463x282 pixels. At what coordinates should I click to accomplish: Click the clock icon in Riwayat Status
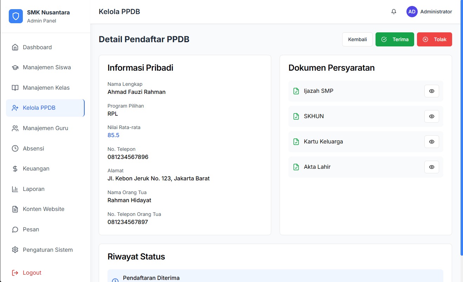(x=115, y=280)
